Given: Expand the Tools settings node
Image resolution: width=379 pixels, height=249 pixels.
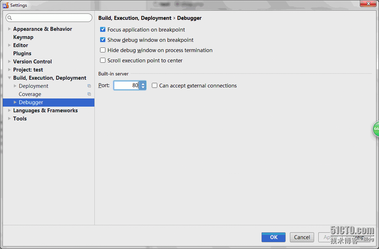Looking at the screenshot, I should 9,118.
